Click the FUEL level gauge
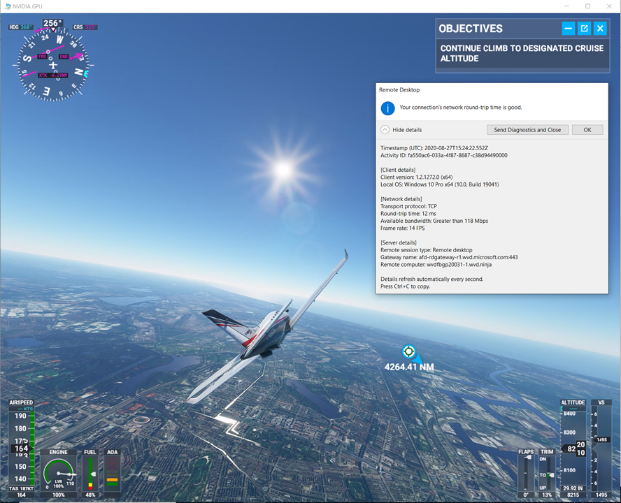The height and width of the screenshot is (503, 621). click(90, 474)
